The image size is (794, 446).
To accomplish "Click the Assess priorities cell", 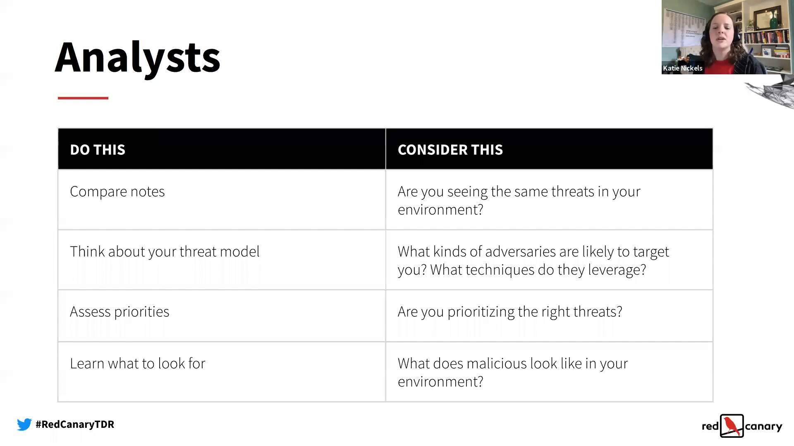I will 120,312.
